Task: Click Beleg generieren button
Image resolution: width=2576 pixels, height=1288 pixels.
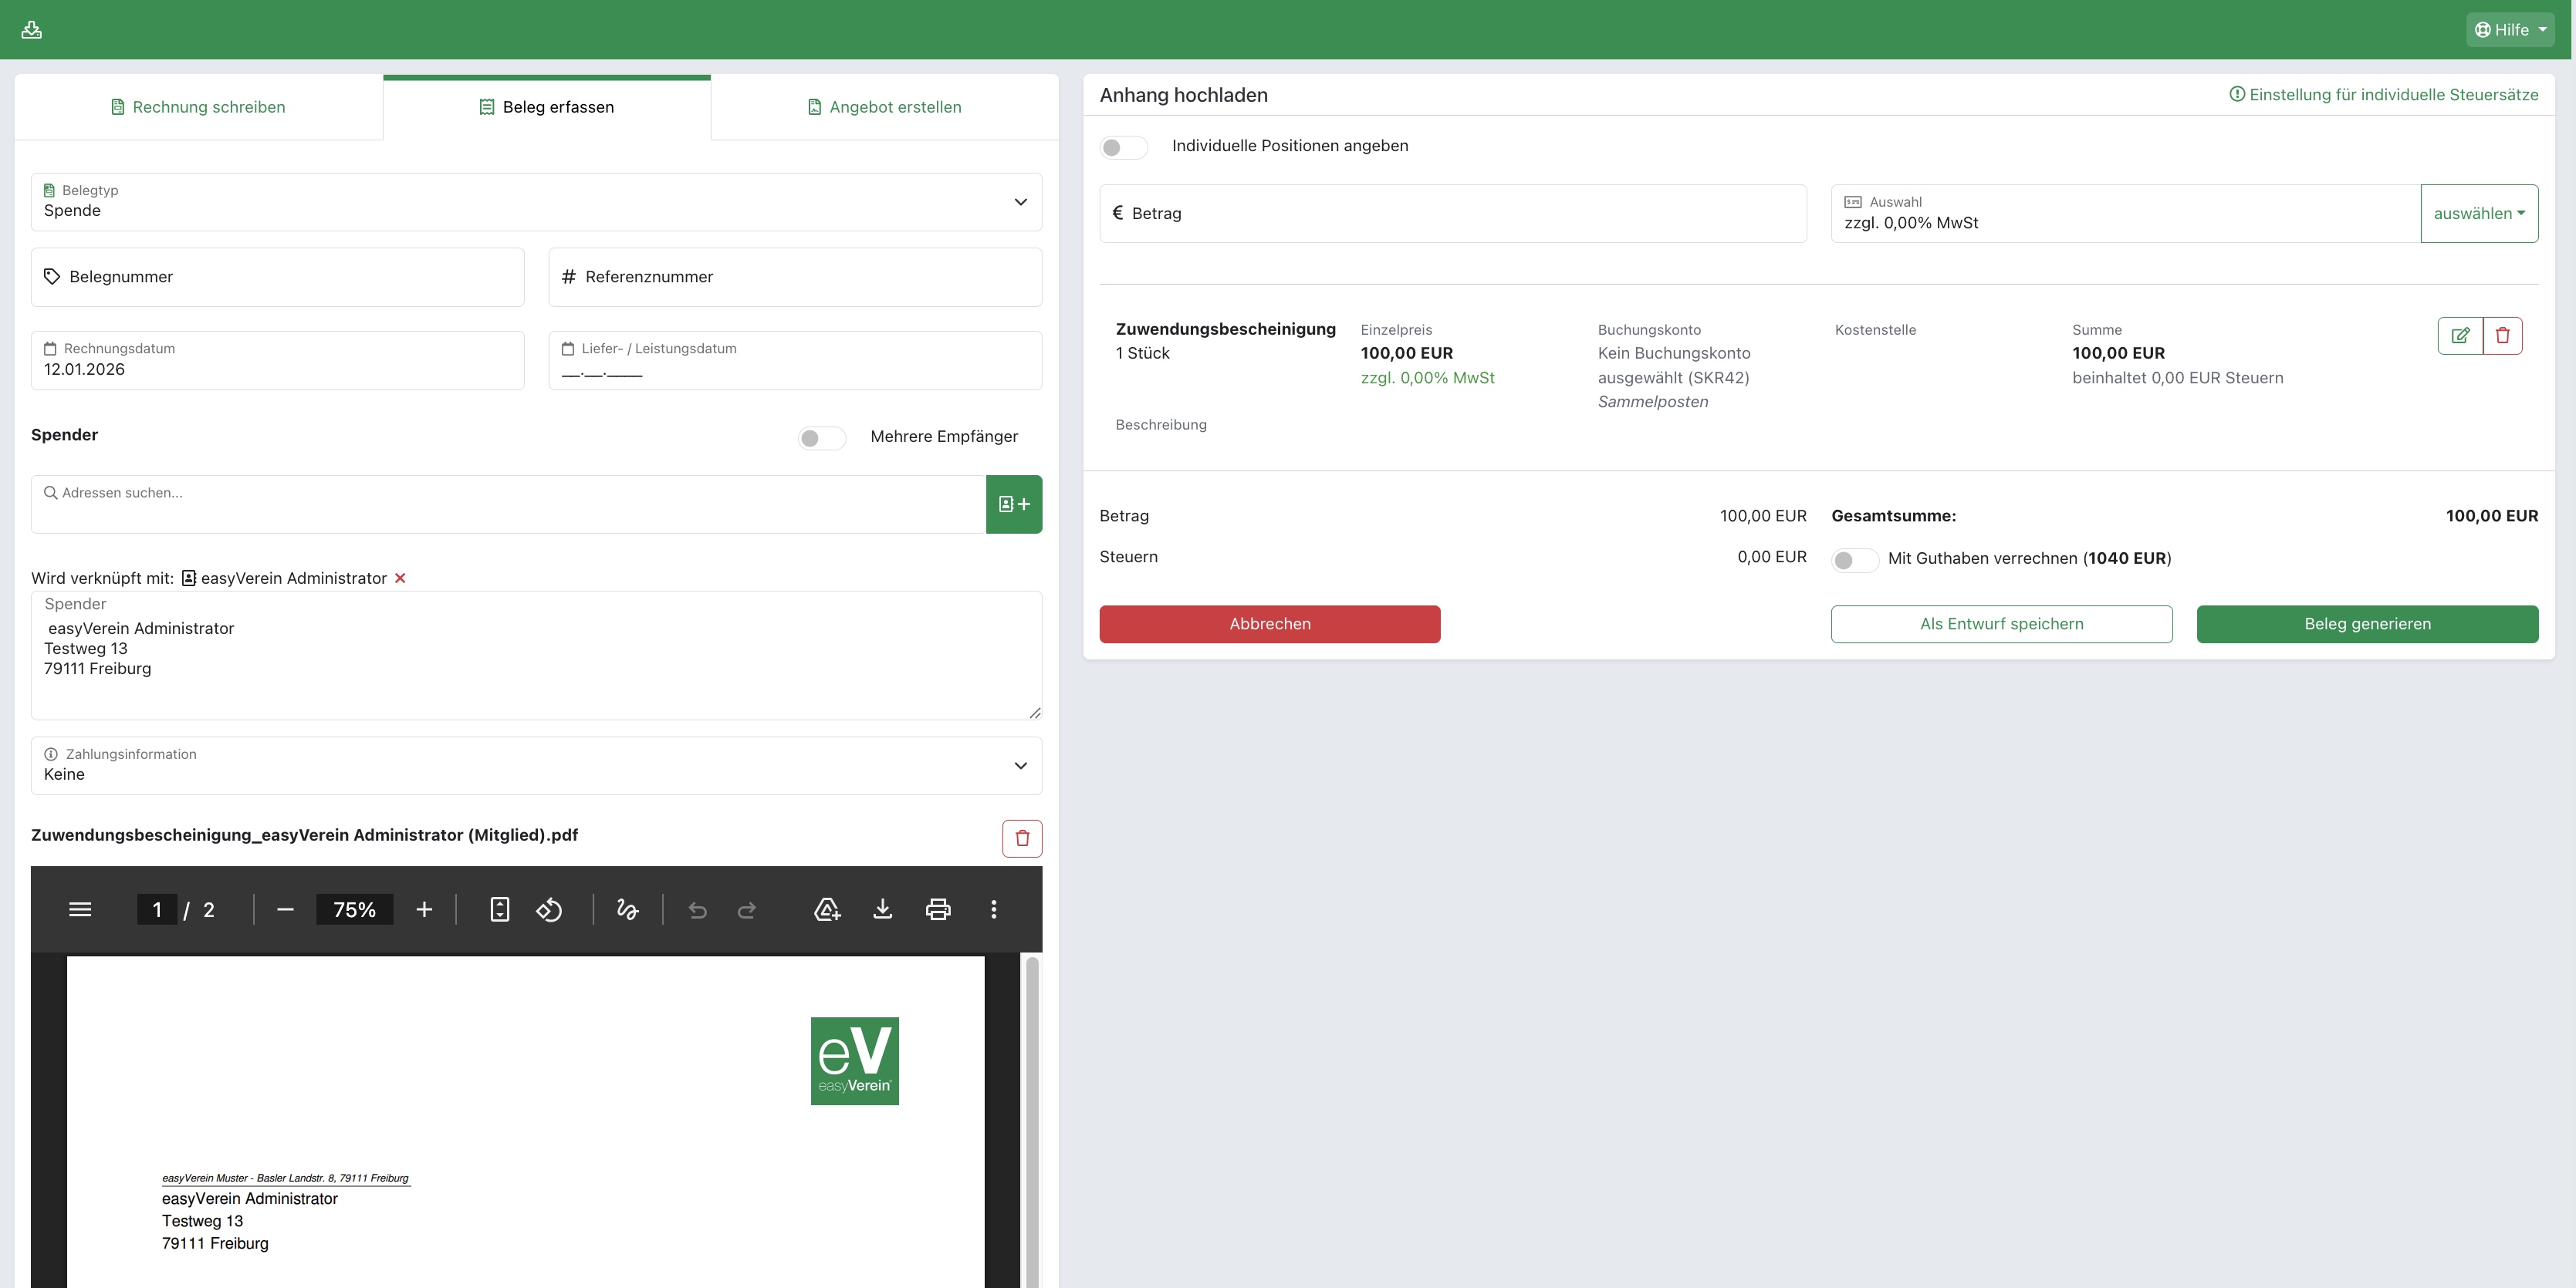Action: click(x=2366, y=623)
